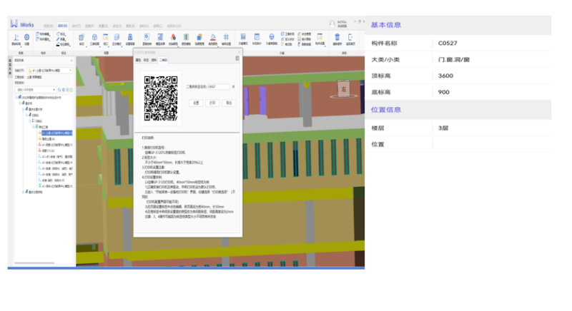Click the 模型效果 model effect tool
The image size is (572, 311).
(x=160, y=39)
